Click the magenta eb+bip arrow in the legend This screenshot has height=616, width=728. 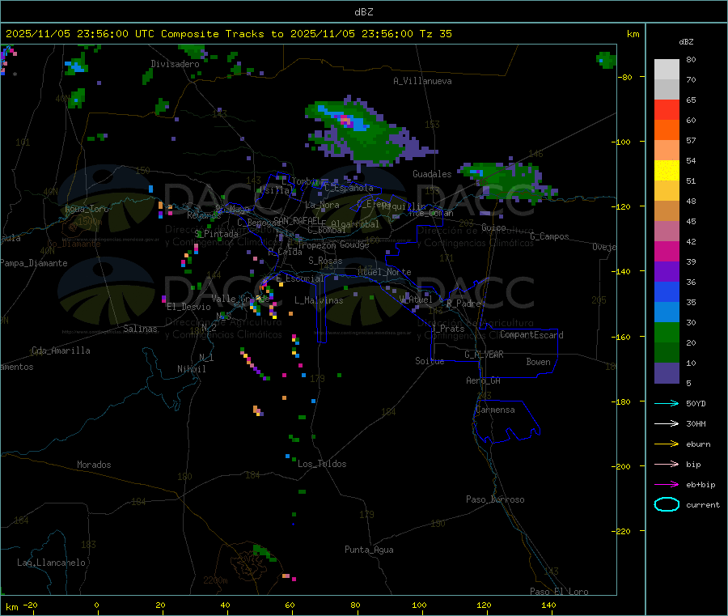point(667,485)
